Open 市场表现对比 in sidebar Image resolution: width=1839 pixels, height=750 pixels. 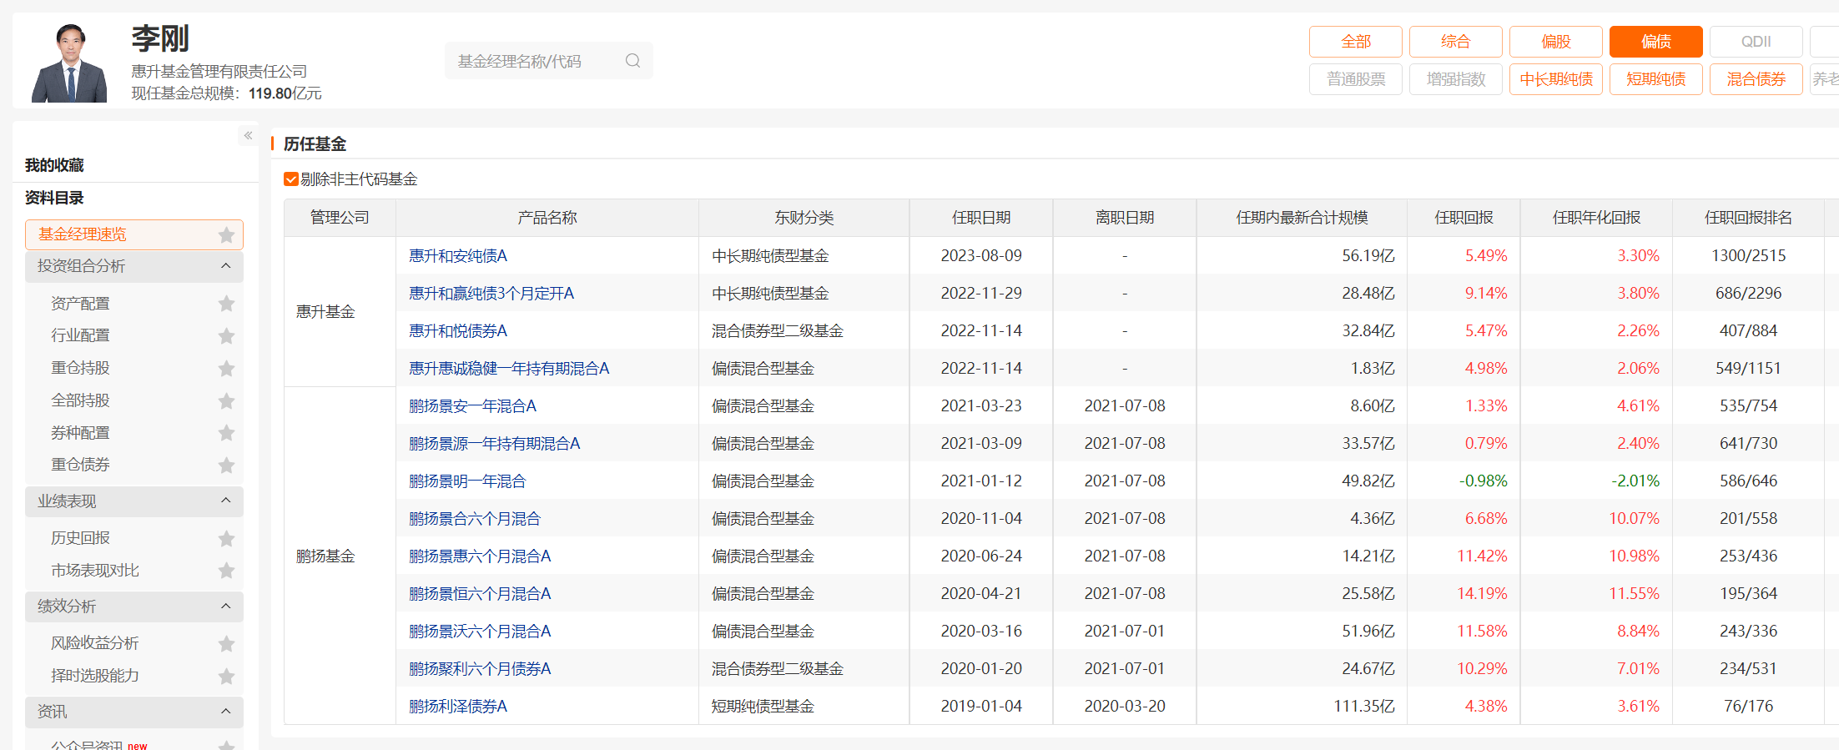pos(95,571)
